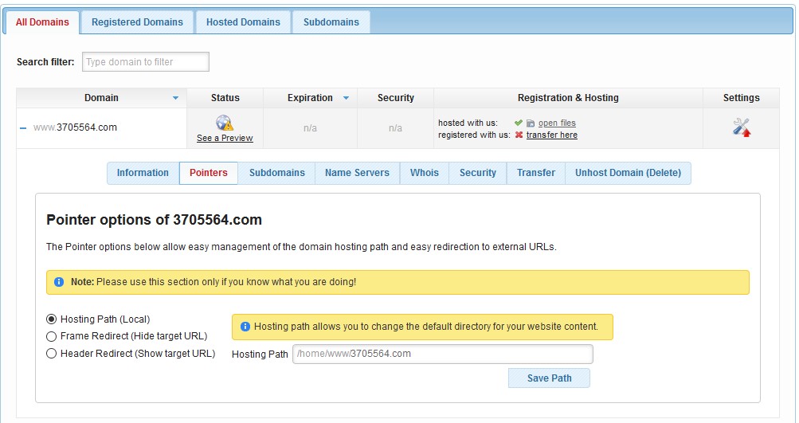Sort by Expiration column arrow

[346, 98]
